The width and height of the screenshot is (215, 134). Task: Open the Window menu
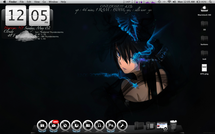click(x=53, y=2)
